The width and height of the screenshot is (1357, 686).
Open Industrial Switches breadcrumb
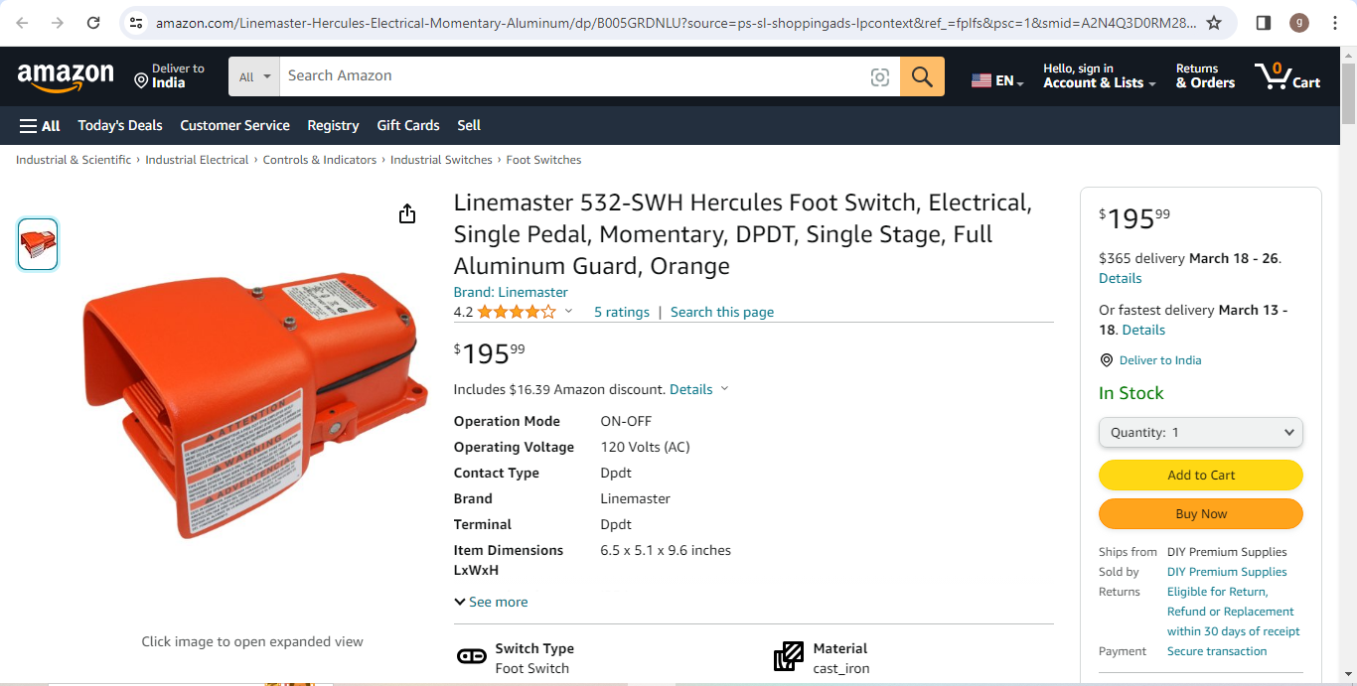pos(441,160)
